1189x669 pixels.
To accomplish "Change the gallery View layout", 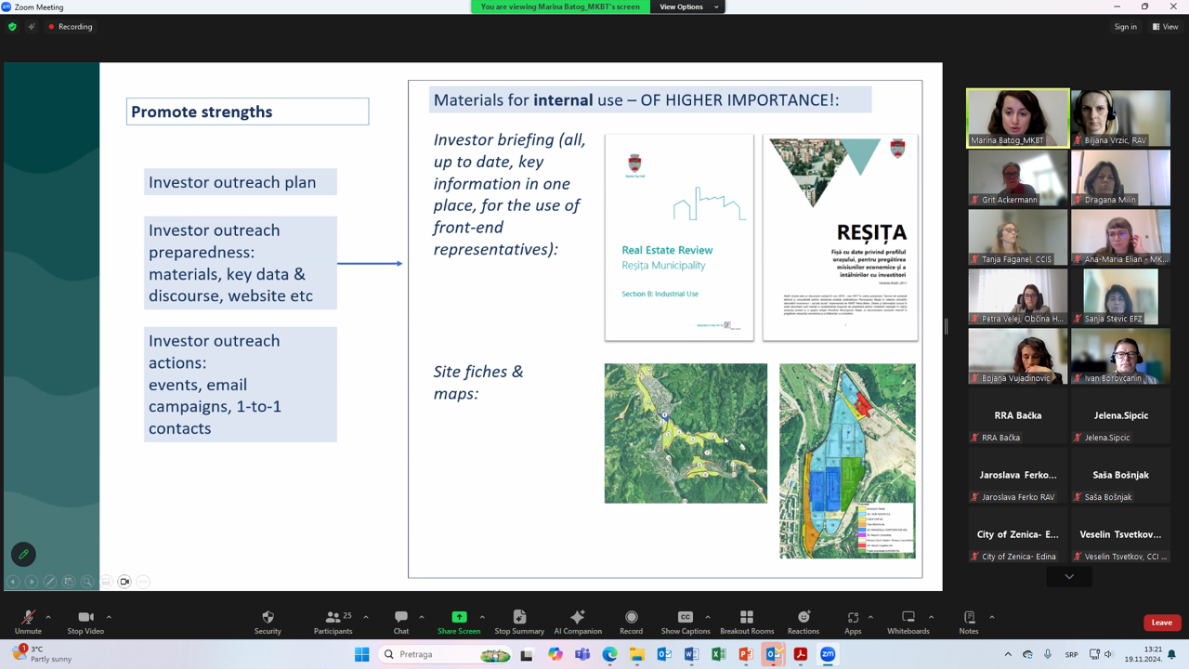I will [1166, 27].
